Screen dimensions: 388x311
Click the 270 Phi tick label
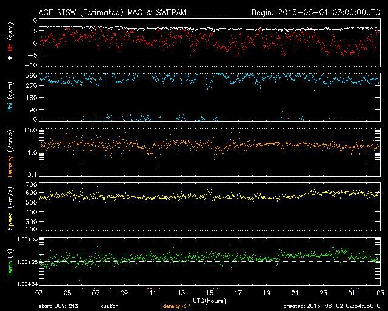pos(32,86)
